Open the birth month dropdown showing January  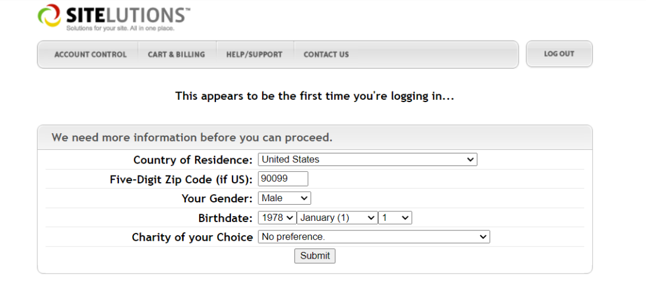click(x=337, y=218)
